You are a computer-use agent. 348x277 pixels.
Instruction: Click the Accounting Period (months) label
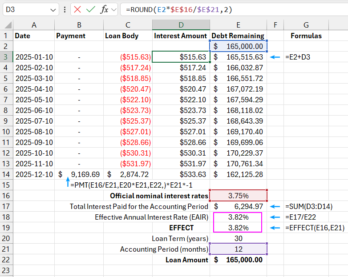(x=164, y=249)
